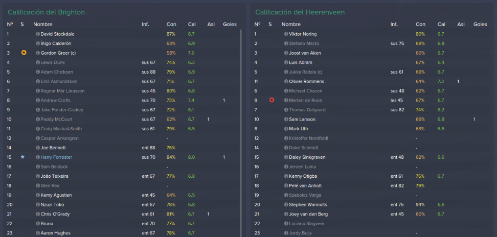Open Craig Mackail-Smith player name
The height and width of the screenshot is (237, 497).
61,129
